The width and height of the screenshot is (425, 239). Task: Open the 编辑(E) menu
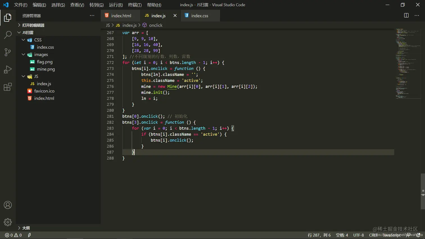(x=39, y=5)
